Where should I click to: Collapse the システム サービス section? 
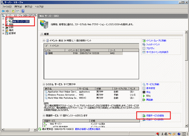click(x=44, y=84)
